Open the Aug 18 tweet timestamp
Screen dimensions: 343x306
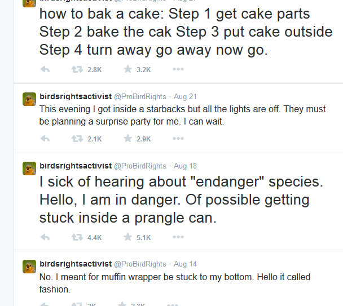tap(185, 166)
